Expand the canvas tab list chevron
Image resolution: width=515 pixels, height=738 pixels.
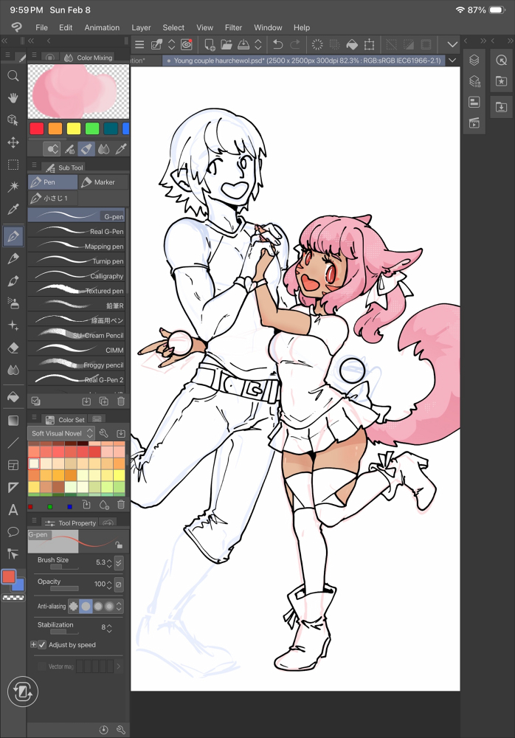coord(452,61)
